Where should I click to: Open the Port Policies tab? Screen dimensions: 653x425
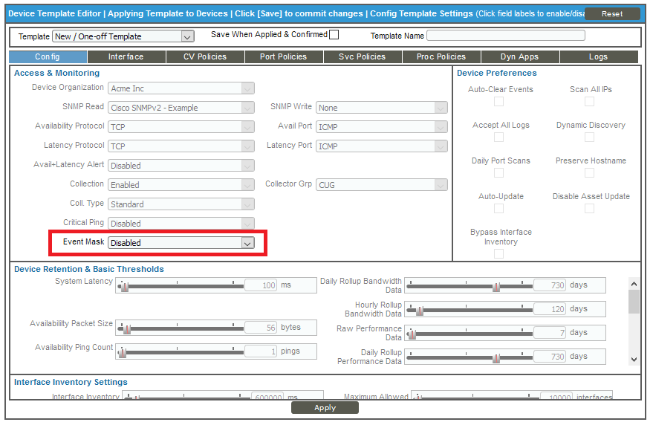283,56
